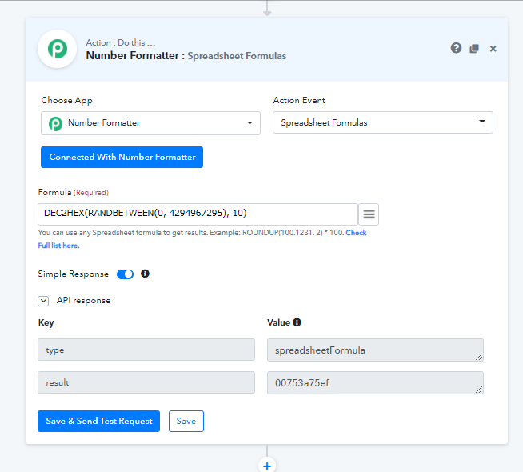This screenshot has width=523, height=472.
Task: Toggle the Simple Response switch
Action: 126,274
